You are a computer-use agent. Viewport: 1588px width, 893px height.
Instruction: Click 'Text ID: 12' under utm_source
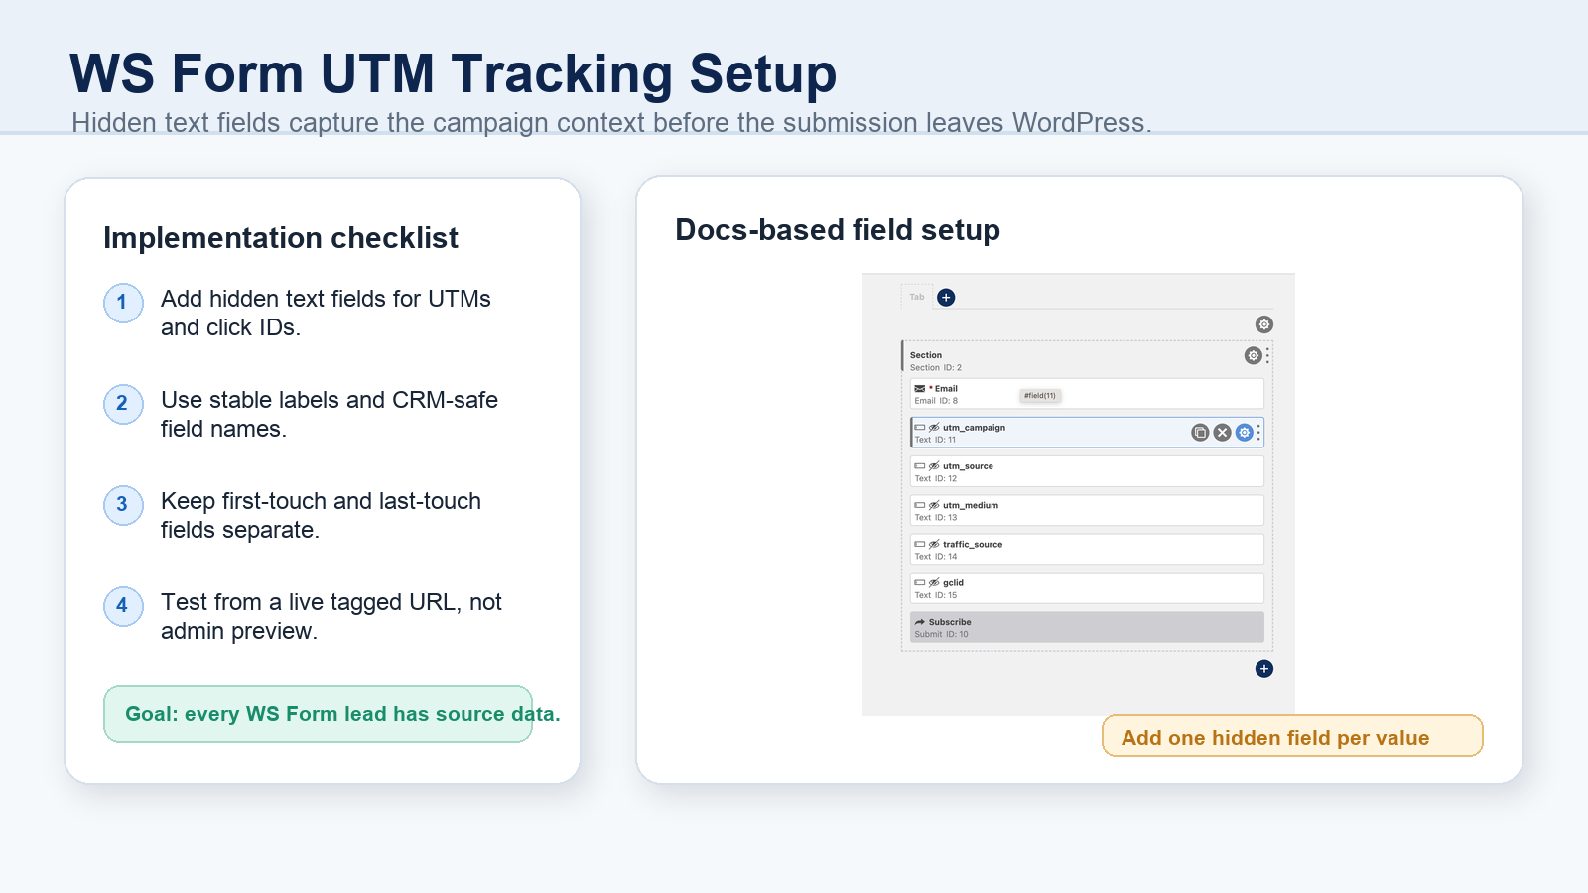pyautogui.click(x=936, y=478)
